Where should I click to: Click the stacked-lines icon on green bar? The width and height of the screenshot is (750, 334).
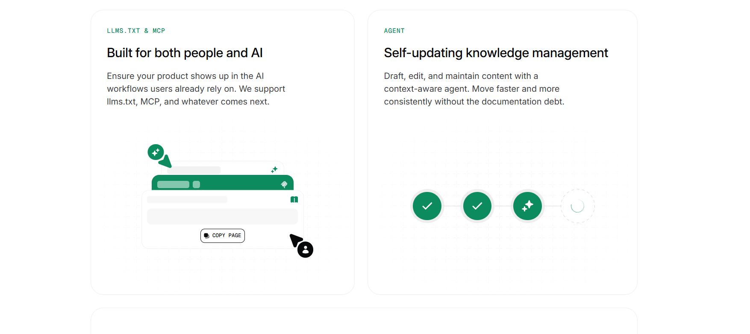(284, 184)
